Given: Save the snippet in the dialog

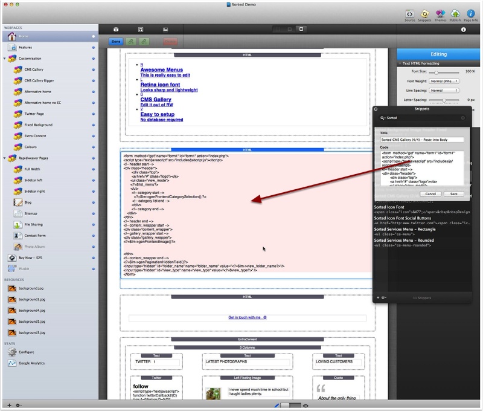Looking at the screenshot, I should pyautogui.click(x=454, y=194).
